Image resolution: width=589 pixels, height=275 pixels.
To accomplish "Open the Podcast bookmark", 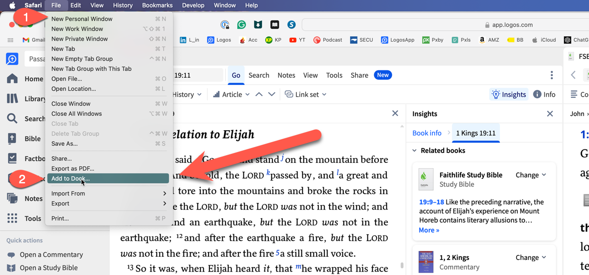I will pyautogui.click(x=327, y=40).
